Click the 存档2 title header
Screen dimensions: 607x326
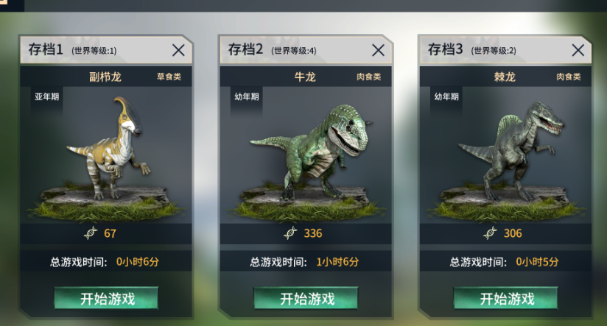point(245,49)
